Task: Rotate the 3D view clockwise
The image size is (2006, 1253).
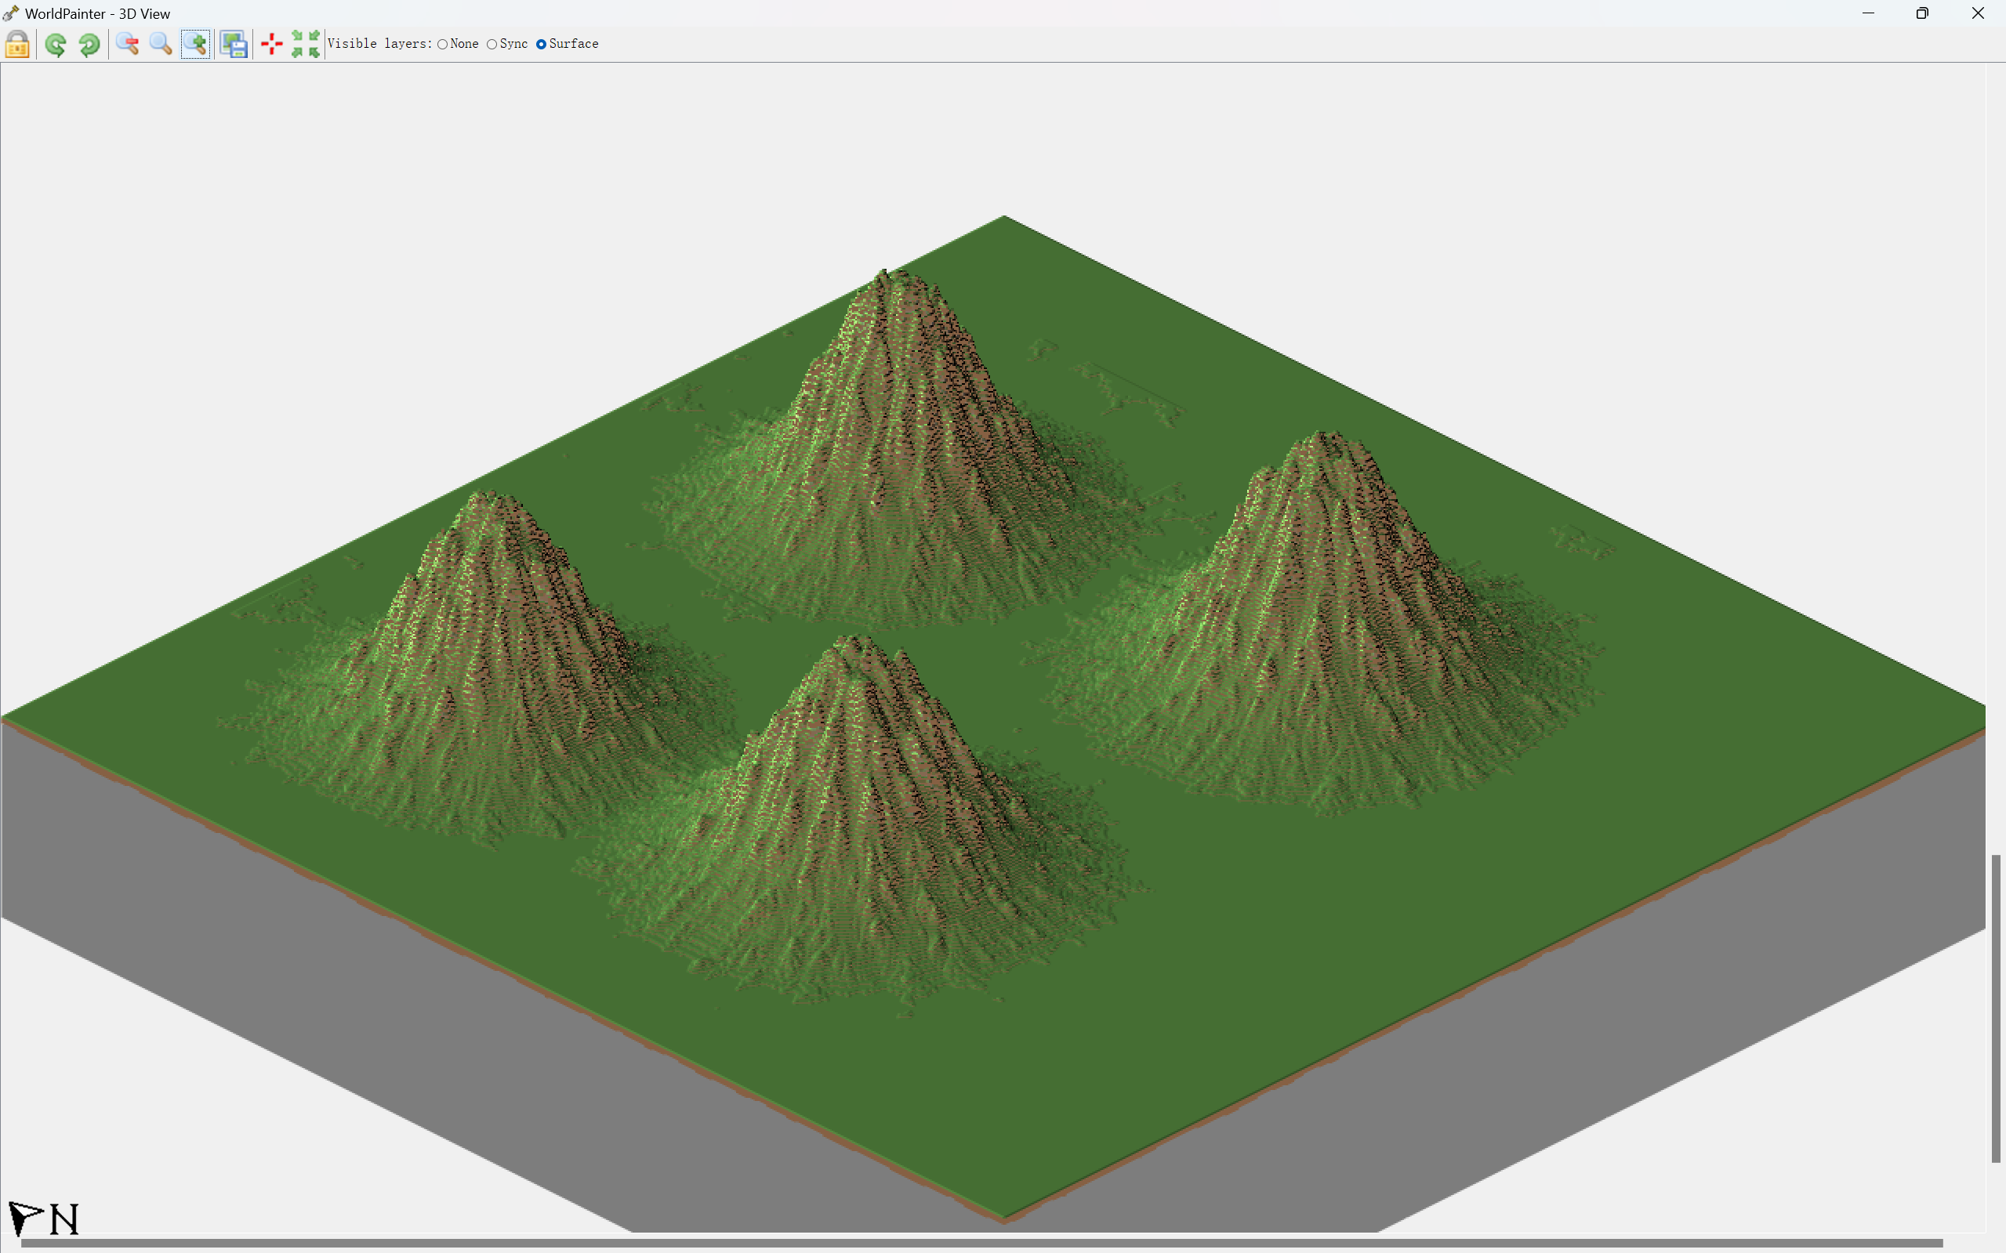Action: (x=89, y=44)
